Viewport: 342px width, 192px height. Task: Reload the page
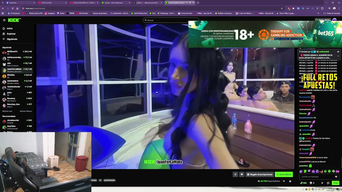pos(12,8)
